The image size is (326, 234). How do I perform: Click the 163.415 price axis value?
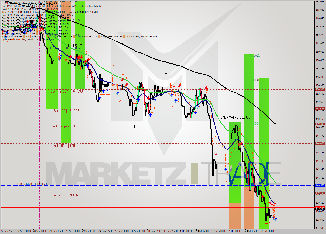320,27
